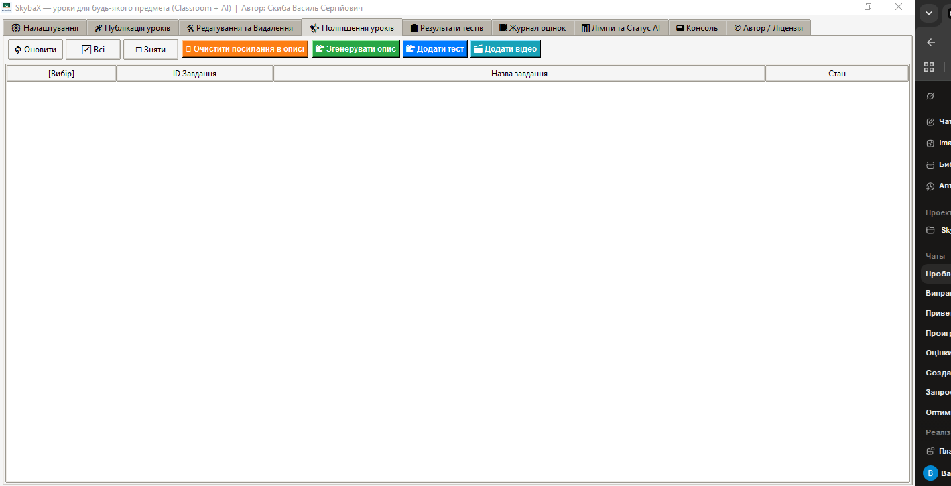This screenshot has width=951, height=486.
Task: Sort by the ID Завдання column header
Action: coord(195,74)
